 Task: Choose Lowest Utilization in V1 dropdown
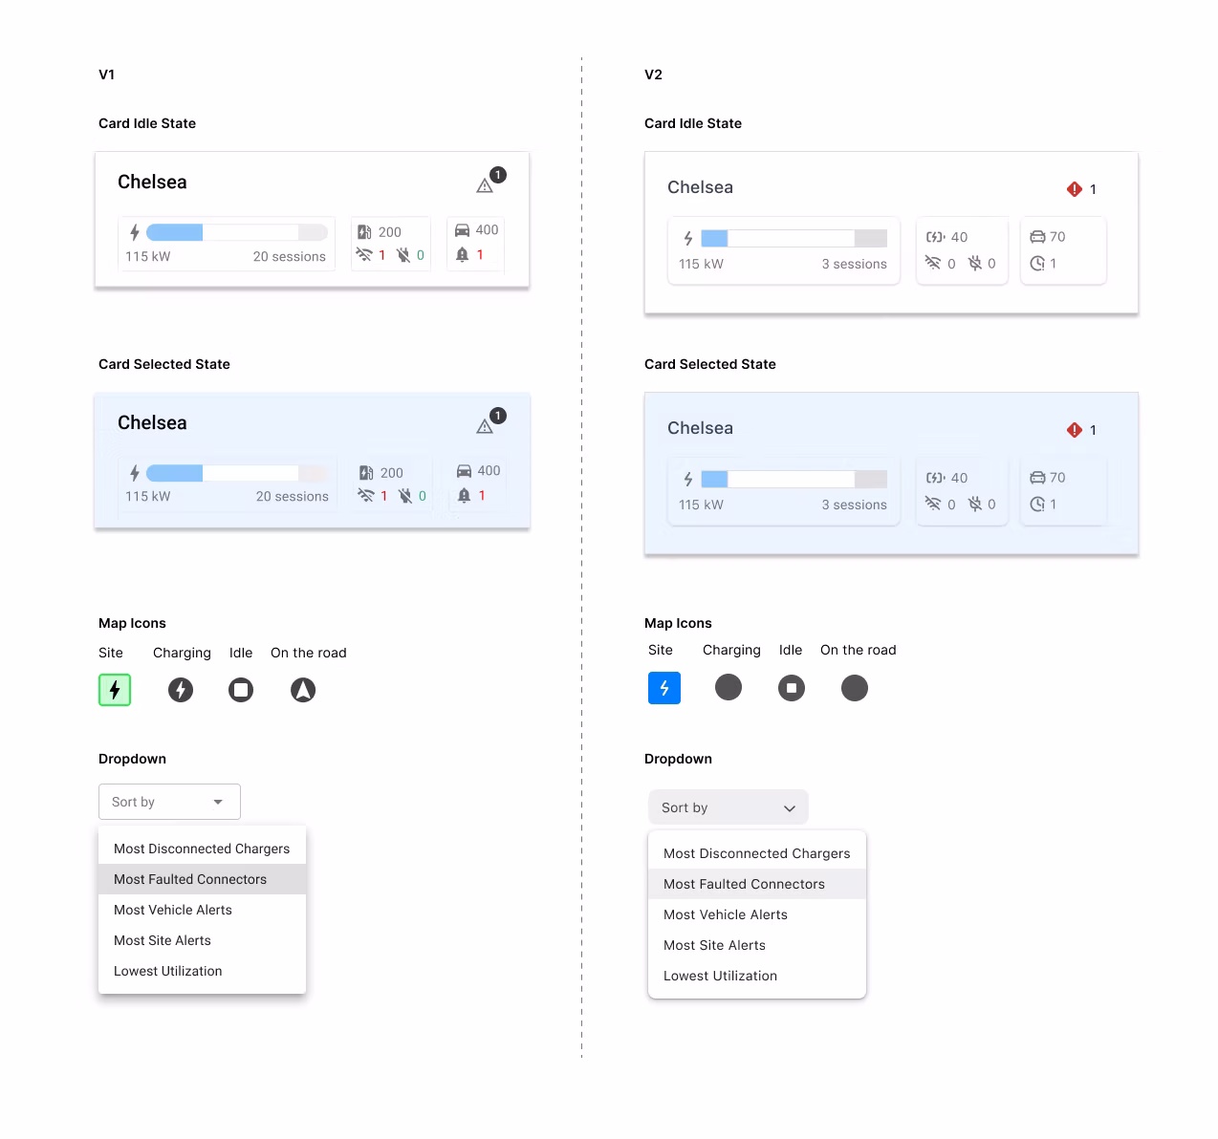point(202,971)
